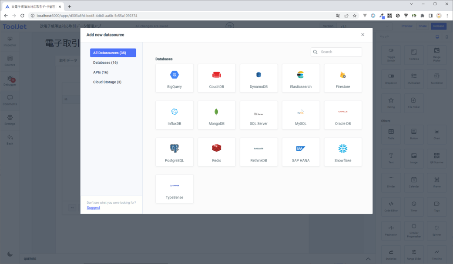
Task: Open Comments in the left sidebar
Action: coord(10,100)
